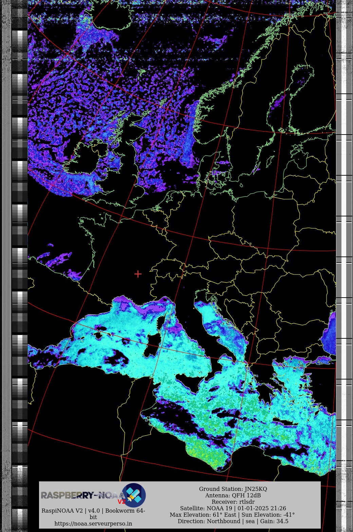Click the RaspiNOAA V2 v4.0 version text
The width and height of the screenshot is (353, 532).
pyautogui.click(x=93, y=511)
